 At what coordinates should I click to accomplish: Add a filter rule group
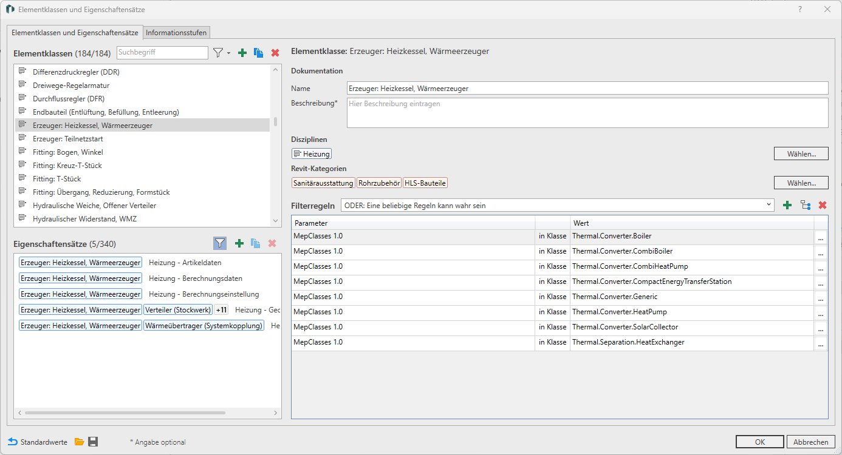806,205
